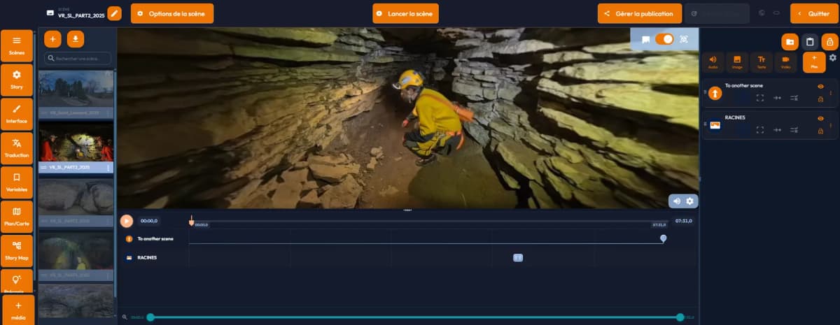Click the Gérer la publication button

639,13
